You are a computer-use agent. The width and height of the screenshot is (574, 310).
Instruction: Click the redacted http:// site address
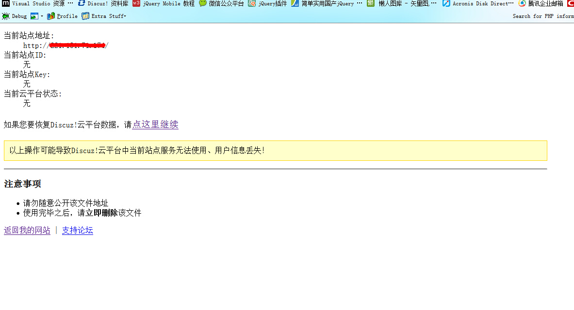(x=66, y=46)
